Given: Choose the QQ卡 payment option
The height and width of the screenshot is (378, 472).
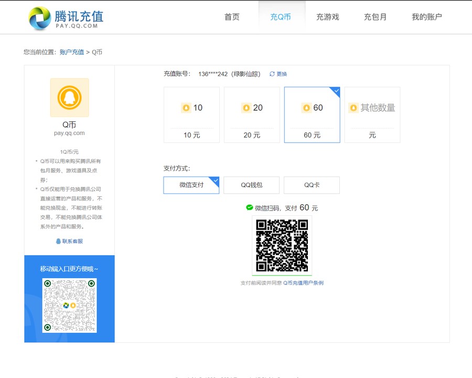Looking at the screenshot, I should [x=312, y=185].
